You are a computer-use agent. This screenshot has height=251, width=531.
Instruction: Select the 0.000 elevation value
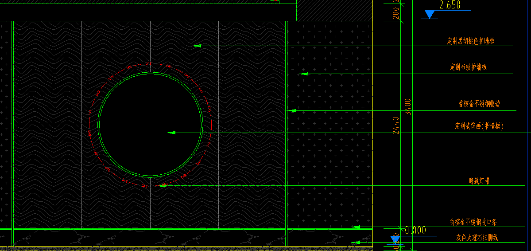pos(415,231)
